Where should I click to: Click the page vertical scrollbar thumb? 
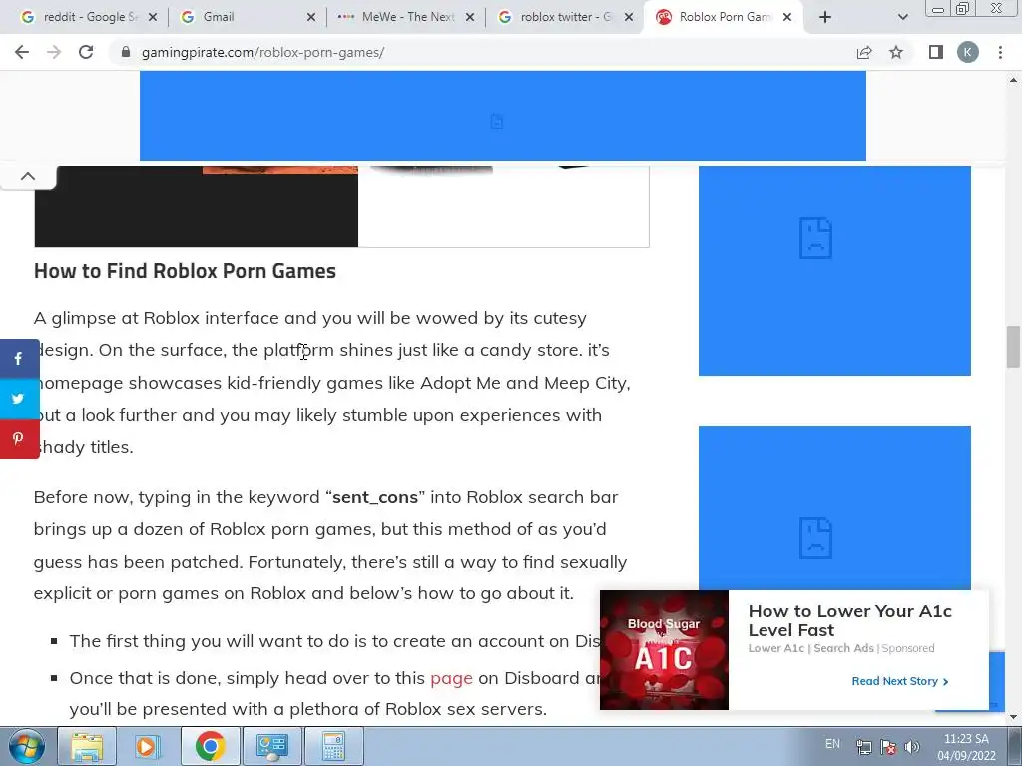1013,347
